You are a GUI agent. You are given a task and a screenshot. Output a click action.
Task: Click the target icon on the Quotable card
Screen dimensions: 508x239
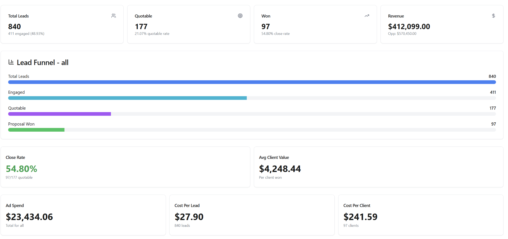(x=240, y=16)
